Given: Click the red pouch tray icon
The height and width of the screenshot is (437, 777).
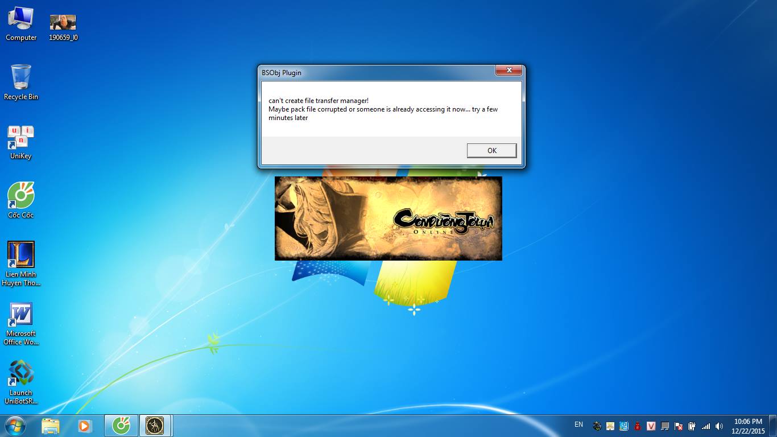Looking at the screenshot, I should point(638,426).
